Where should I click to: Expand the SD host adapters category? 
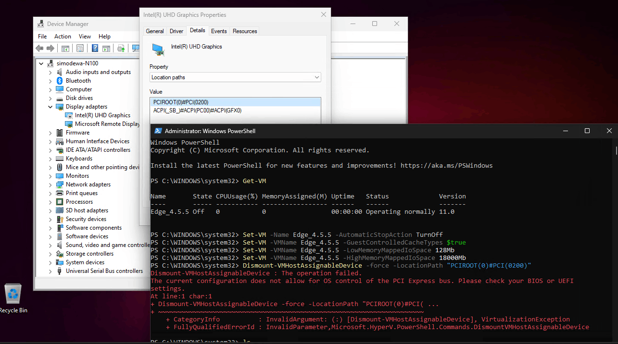pyautogui.click(x=50, y=210)
